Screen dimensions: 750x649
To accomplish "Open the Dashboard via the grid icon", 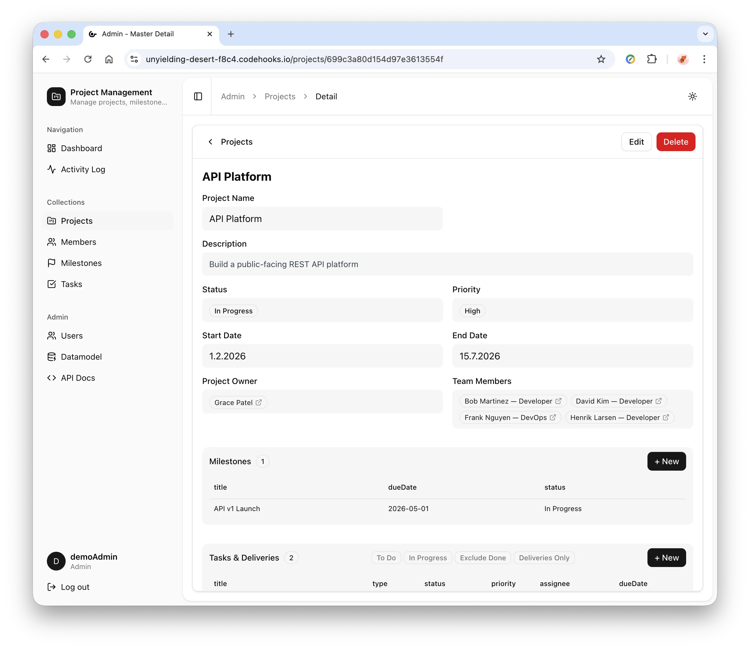I will (52, 148).
